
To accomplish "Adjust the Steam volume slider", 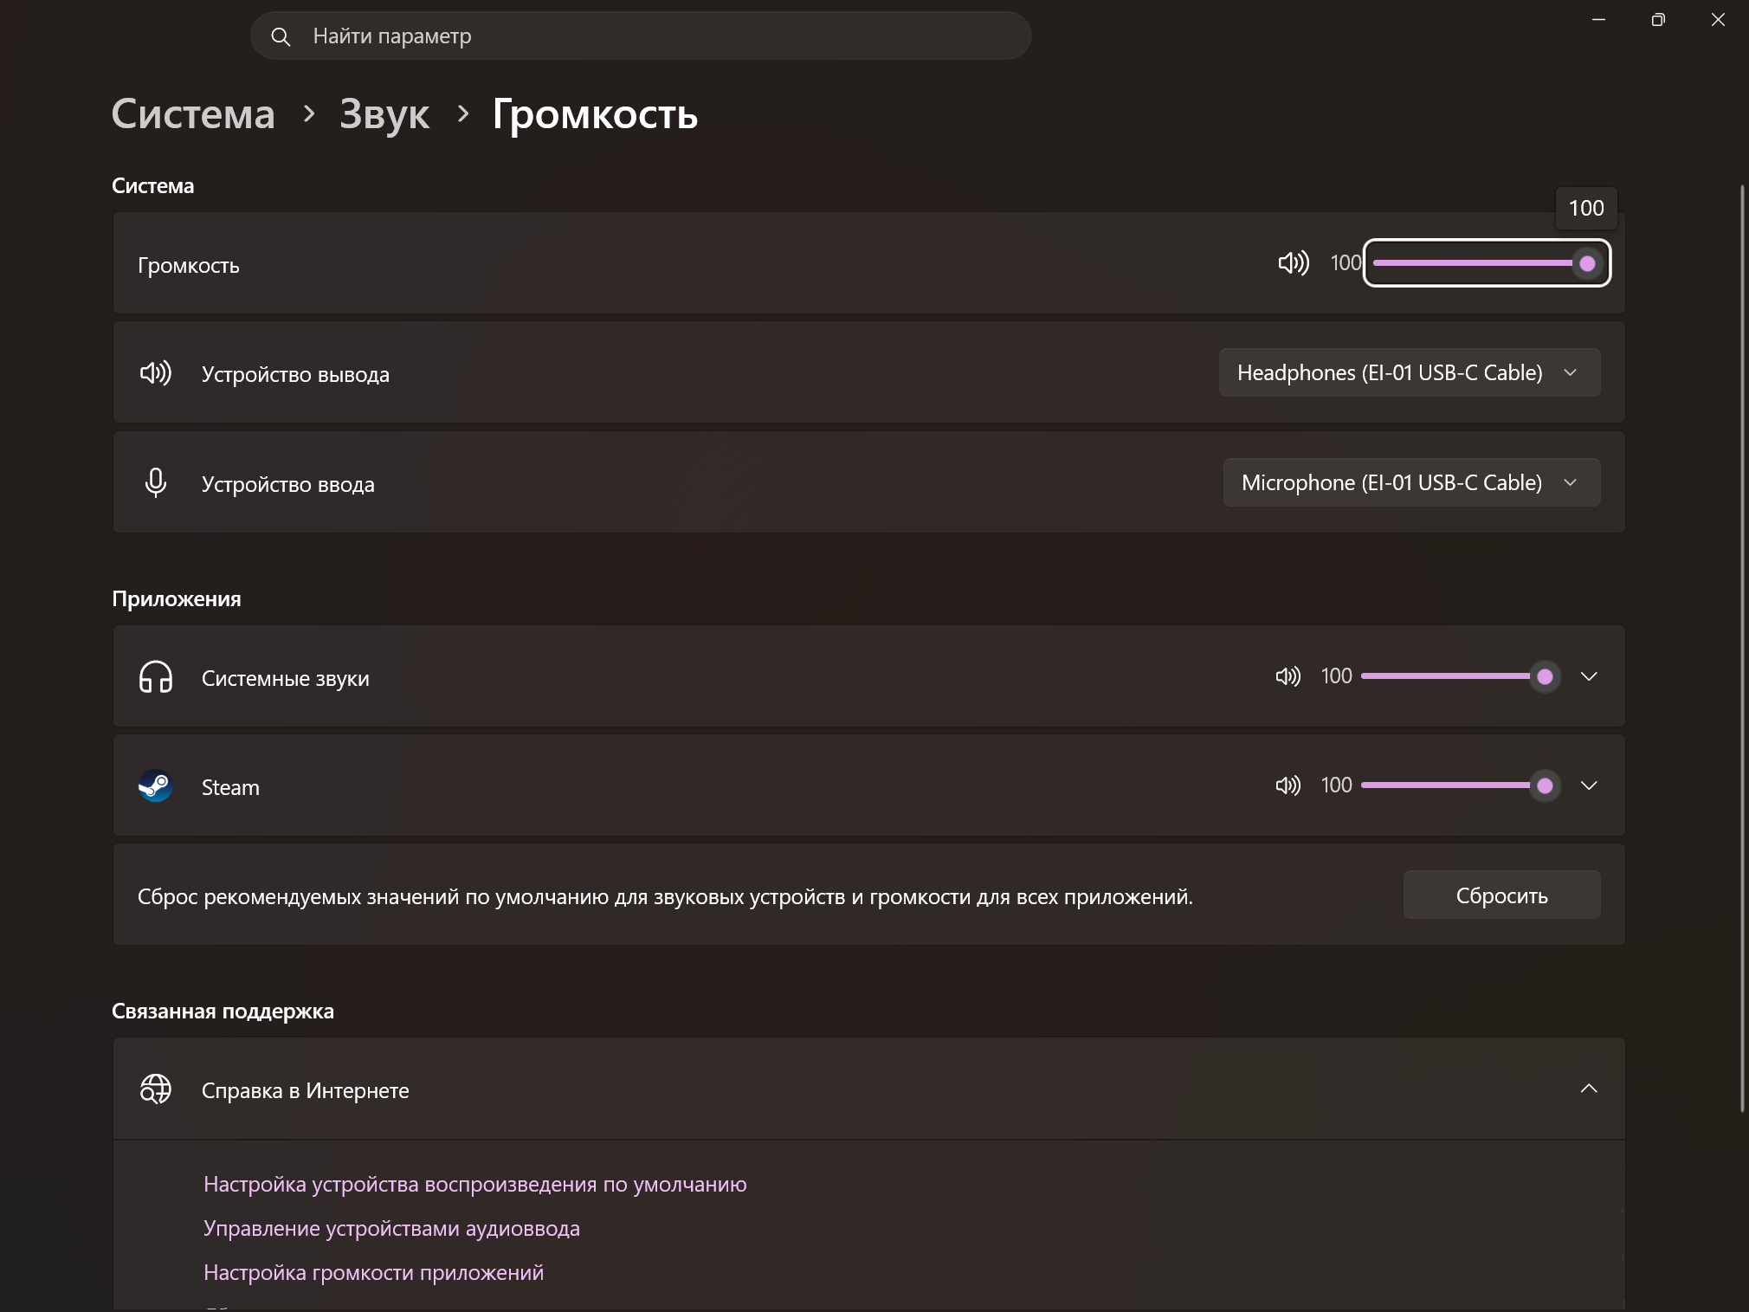I will point(1461,785).
